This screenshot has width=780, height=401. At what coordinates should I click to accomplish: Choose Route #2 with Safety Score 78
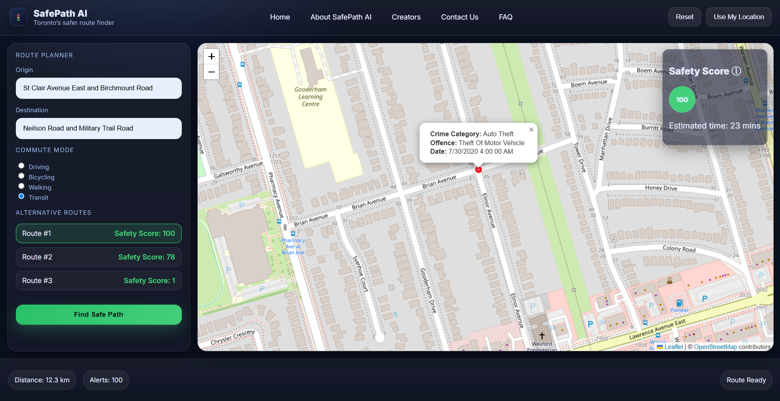click(99, 257)
